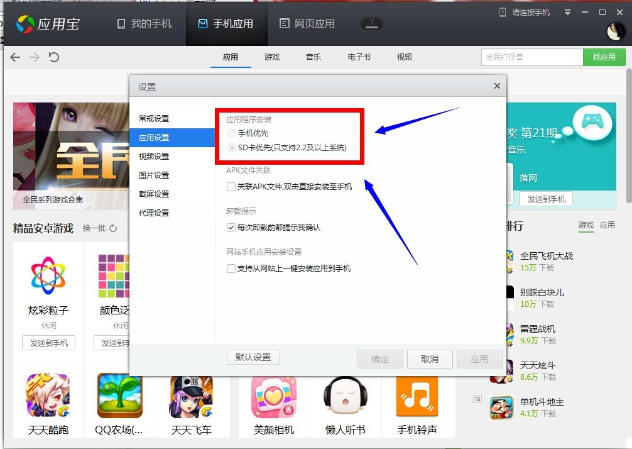Select 手机优先 radio option
This screenshot has height=449, width=632.
tap(232, 133)
